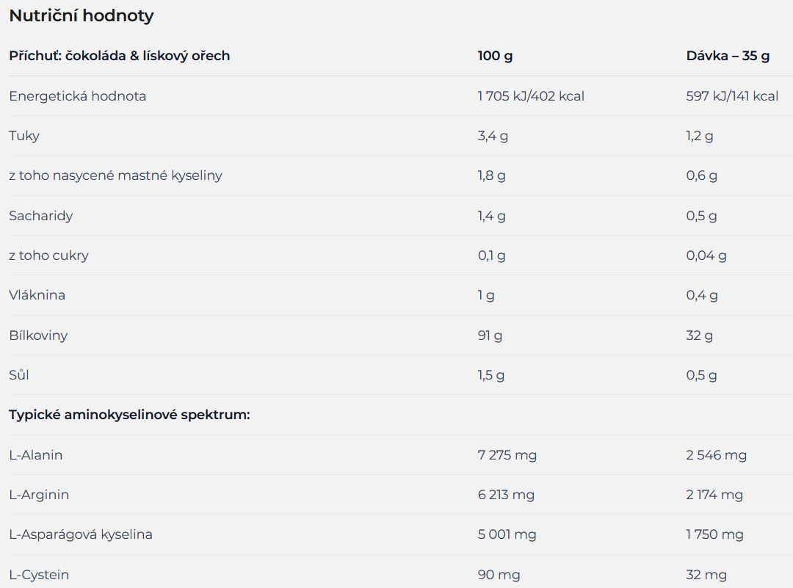Select the Nutriční hodnoty heading
This screenshot has width=793, height=588.
click(82, 15)
